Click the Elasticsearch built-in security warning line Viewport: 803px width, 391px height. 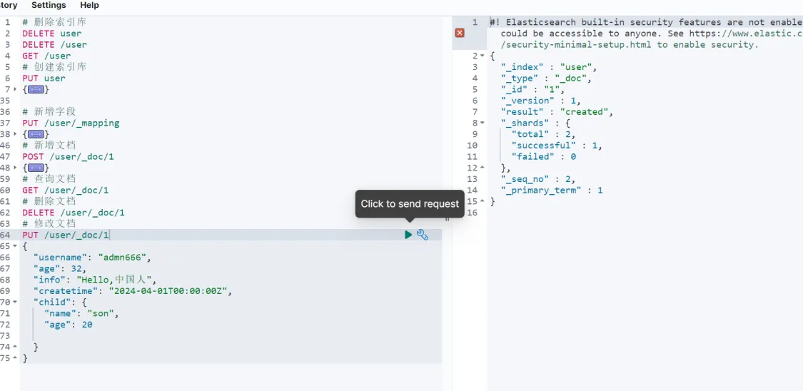tap(646, 23)
